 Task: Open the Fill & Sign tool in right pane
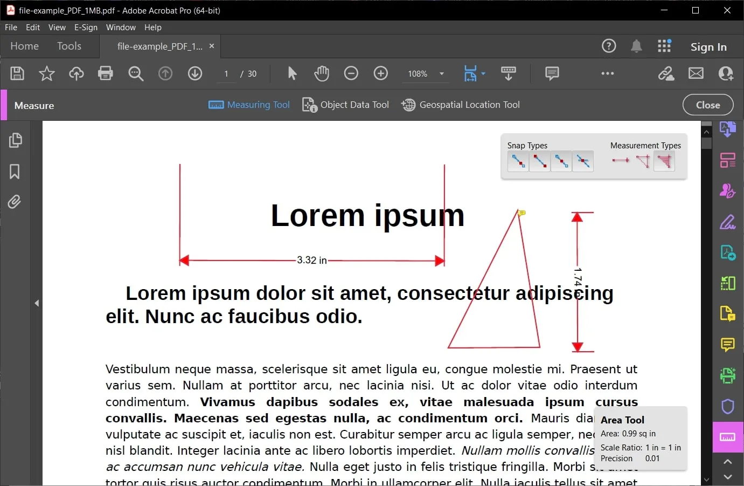[x=728, y=222]
